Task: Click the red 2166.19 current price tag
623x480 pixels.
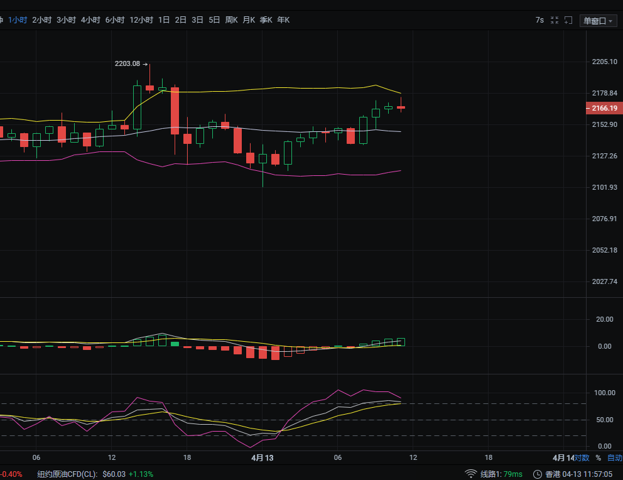Action: click(604, 109)
